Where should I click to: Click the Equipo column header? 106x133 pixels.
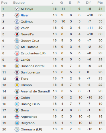19,3
